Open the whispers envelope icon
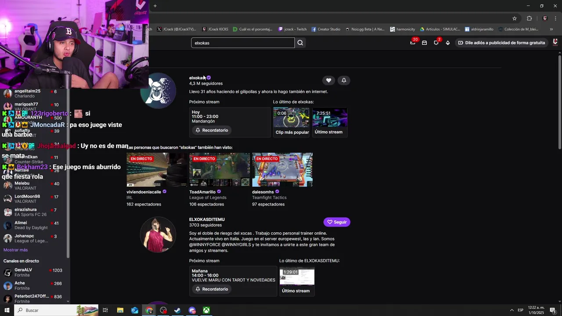The height and width of the screenshot is (316, 562). (x=424, y=43)
